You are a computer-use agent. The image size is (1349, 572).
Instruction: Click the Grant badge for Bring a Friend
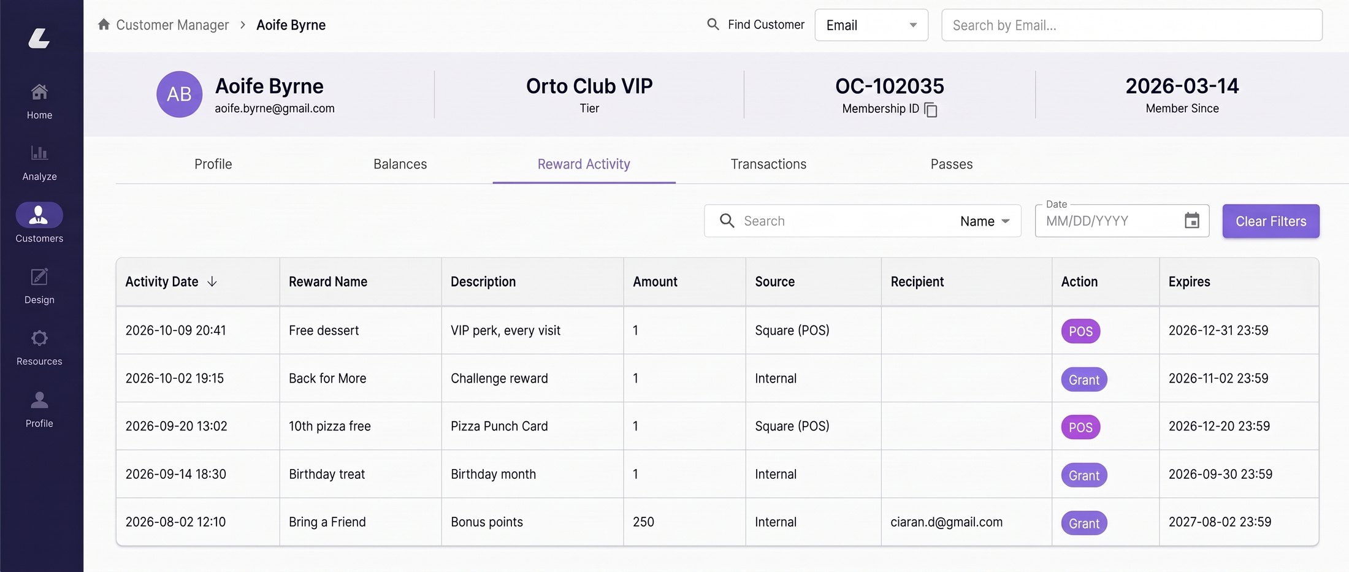pyautogui.click(x=1084, y=523)
